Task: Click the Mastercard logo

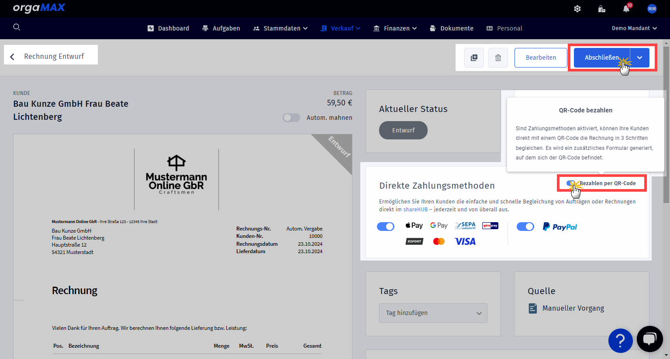Action: pos(439,241)
